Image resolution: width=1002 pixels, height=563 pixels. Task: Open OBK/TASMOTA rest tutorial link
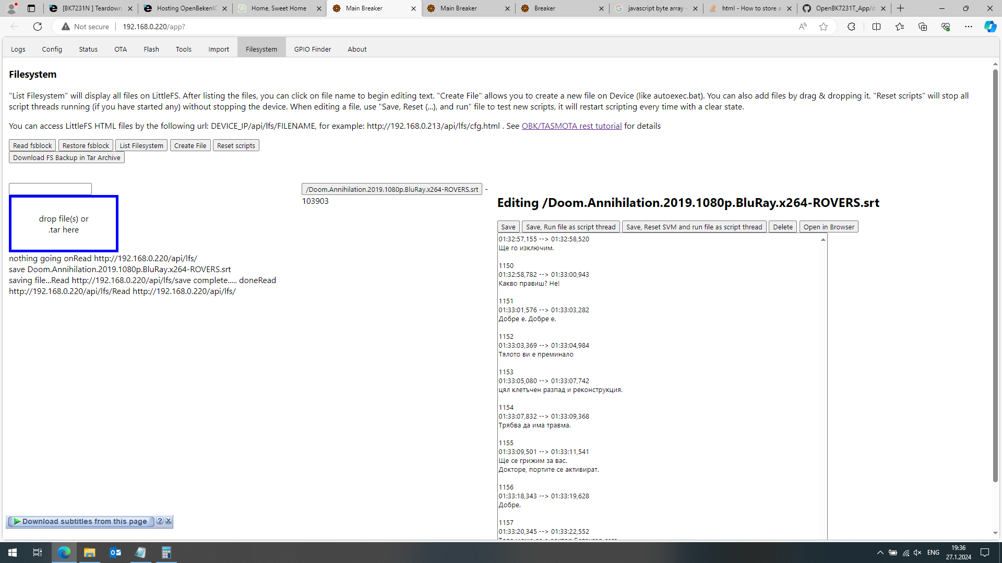[571, 126]
